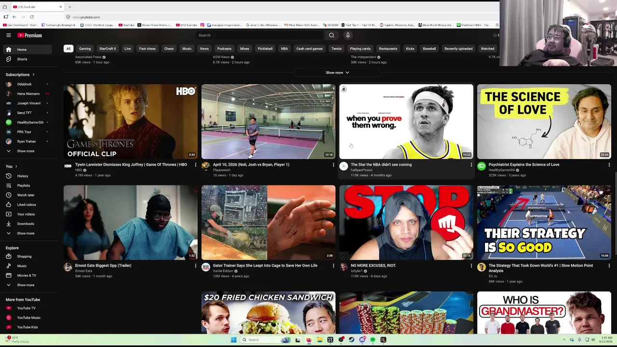Screen dimensions: 617x347
Task: Select the Cash card games chip
Action: click(x=309, y=49)
